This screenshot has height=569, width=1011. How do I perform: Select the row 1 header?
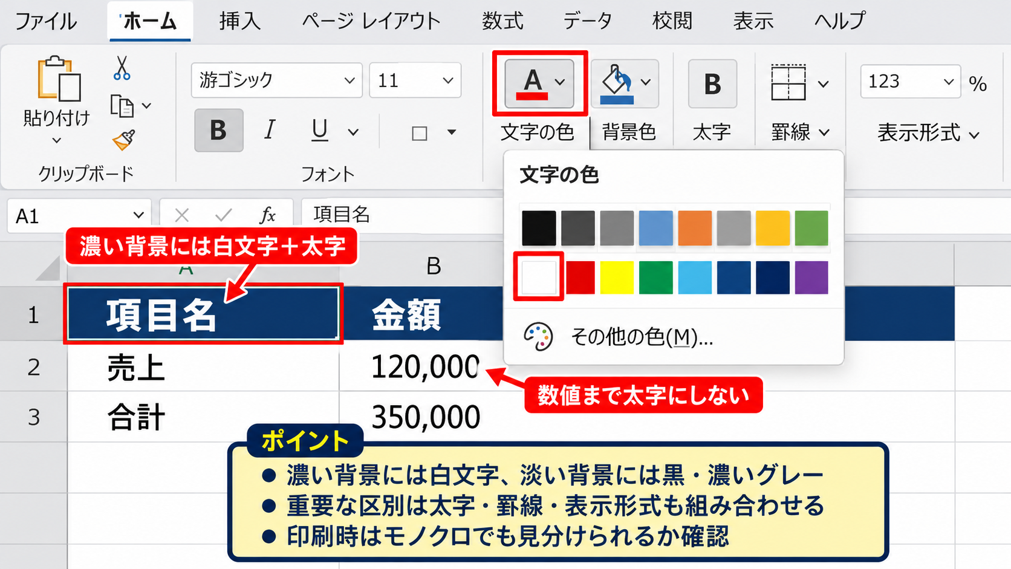34,314
